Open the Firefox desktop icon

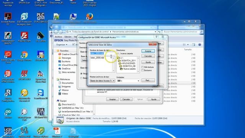coord(89,16)
